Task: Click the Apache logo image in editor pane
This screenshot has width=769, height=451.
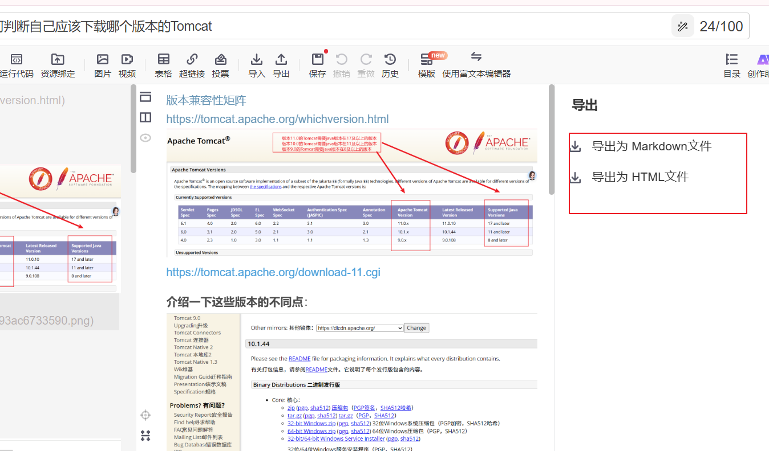Action: pos(71,179)
